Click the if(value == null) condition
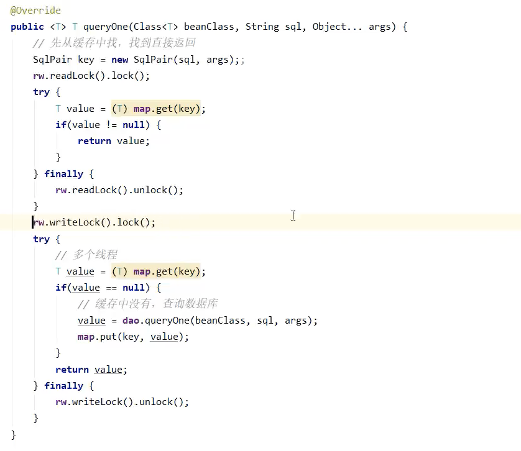 pos(103,288)
